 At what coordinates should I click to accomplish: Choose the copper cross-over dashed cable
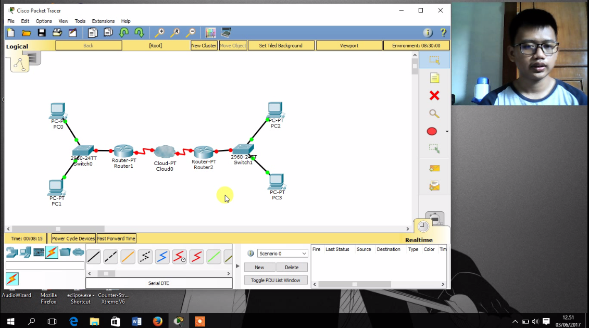[x=111, y=257]
